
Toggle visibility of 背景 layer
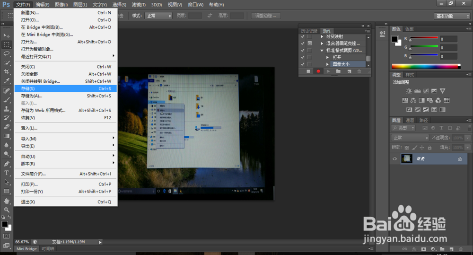[x=394, y=159]
